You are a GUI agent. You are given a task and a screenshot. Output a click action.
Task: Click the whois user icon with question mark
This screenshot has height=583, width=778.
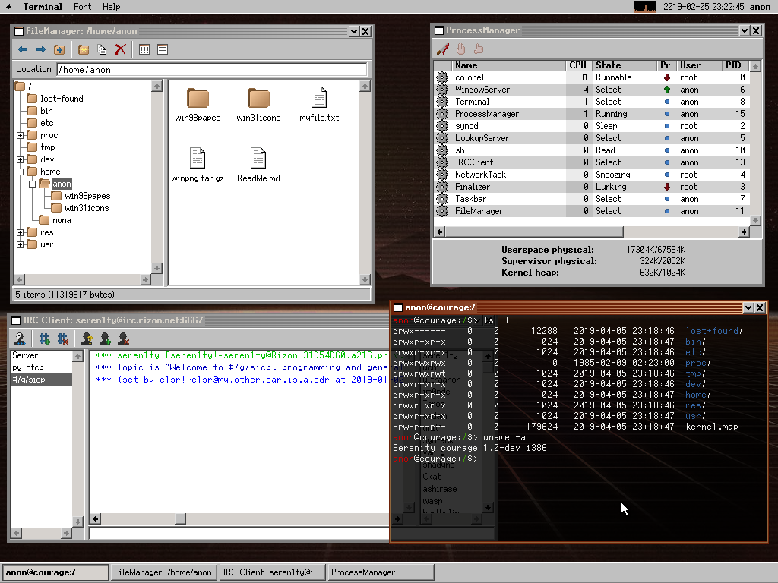(87, 339)
